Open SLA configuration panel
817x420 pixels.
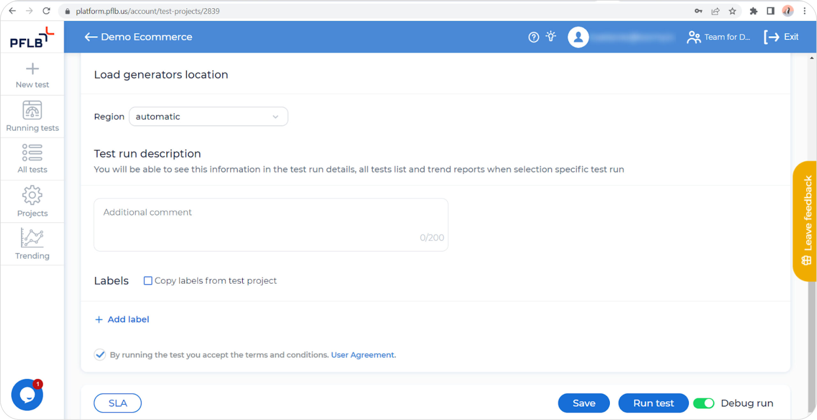[118, 403]
